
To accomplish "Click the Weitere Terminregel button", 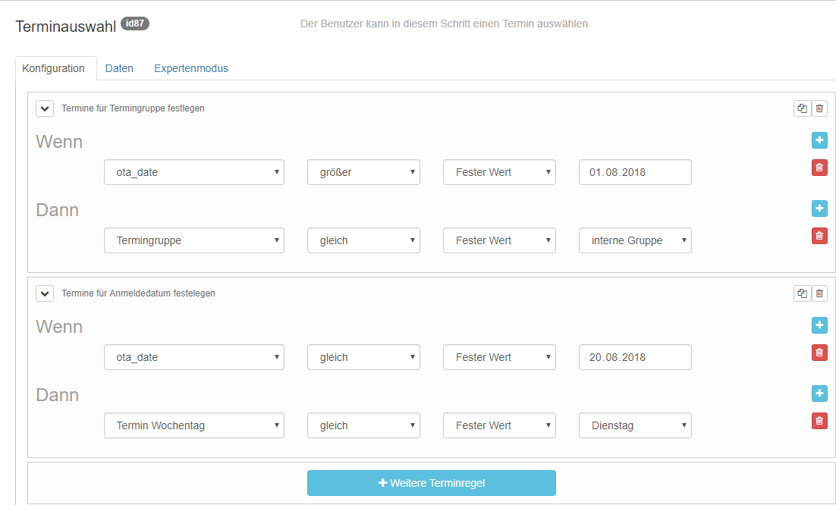I will tap(431, 483).
